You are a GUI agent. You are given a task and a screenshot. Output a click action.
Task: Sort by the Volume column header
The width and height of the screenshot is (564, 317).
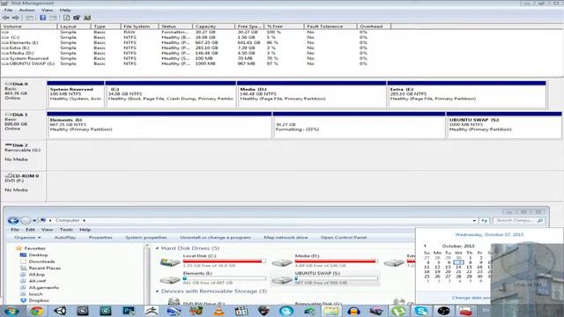pyautogui.click(x=29, y=26)
